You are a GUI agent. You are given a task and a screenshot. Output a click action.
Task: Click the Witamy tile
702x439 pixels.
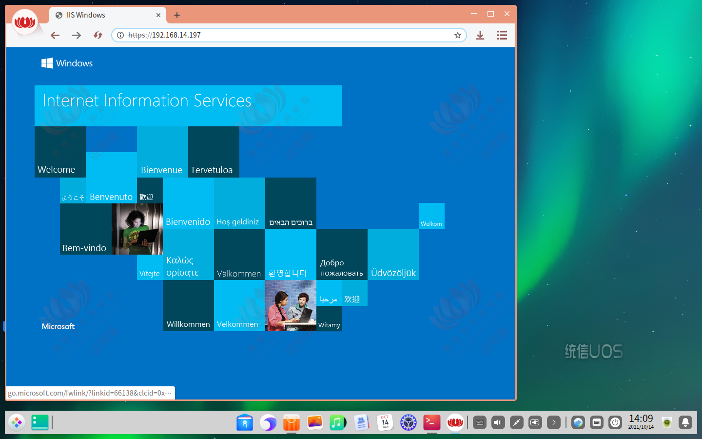pos(329,319)
